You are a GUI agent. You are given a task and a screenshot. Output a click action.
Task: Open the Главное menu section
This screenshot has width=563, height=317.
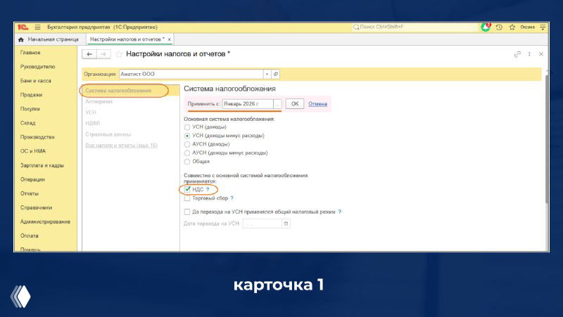click(30, 53)
